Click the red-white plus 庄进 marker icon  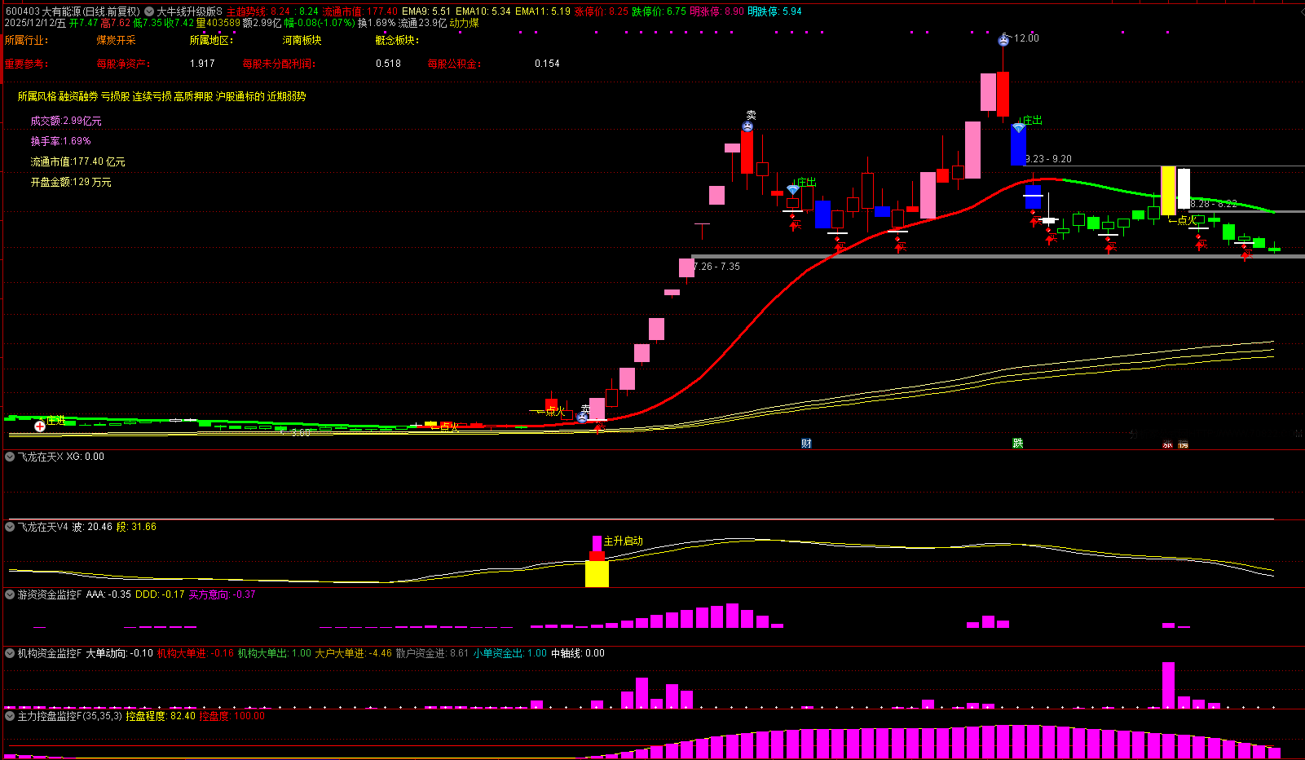click(40, 426)
